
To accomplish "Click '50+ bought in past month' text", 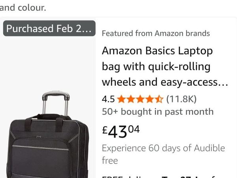I will (158, 112).
